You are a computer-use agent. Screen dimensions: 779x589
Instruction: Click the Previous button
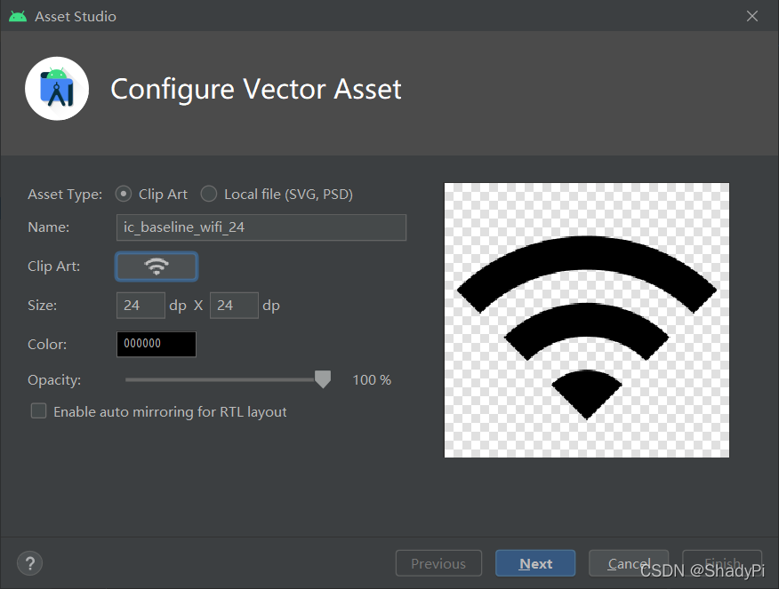(x=438, y=563)
